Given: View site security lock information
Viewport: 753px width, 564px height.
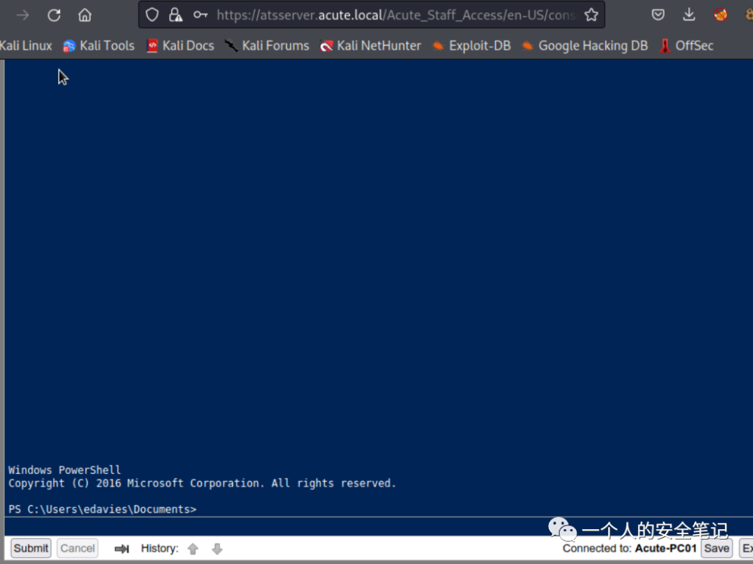Looking at the screenshot, I should tap(176, 15).
